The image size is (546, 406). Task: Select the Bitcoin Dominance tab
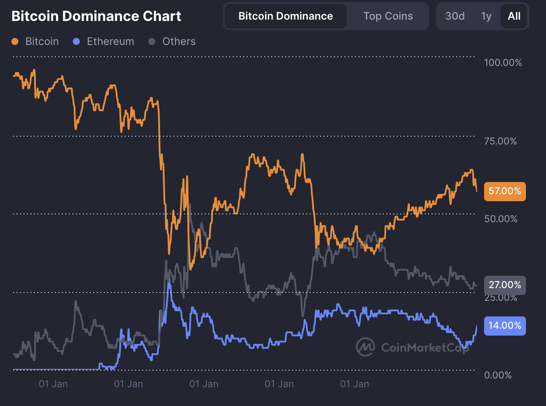coord(285,16)
